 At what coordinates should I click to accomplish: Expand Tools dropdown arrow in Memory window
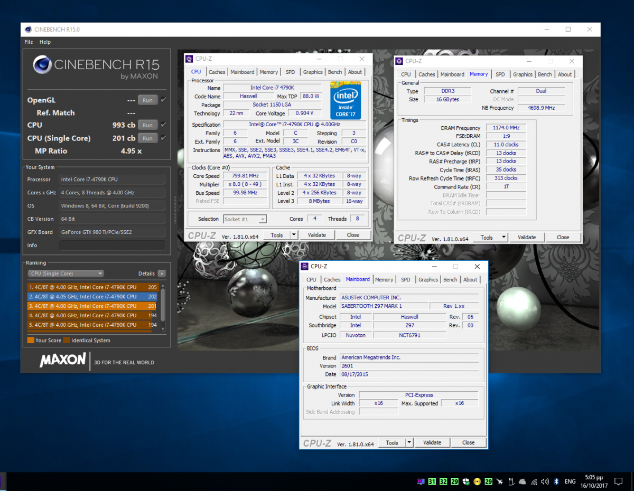click(504, 238)
